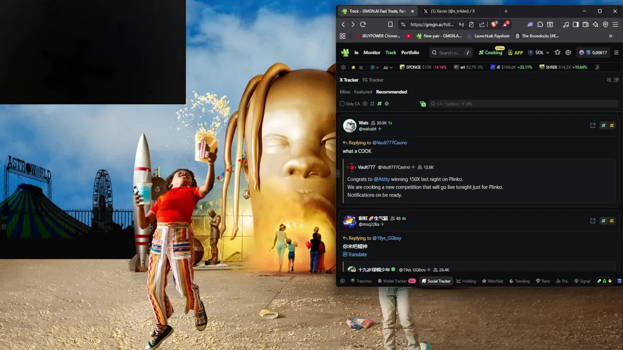Open the Wals post in a new window
Screen dimensions: 623x350
(x=593, y=125)
